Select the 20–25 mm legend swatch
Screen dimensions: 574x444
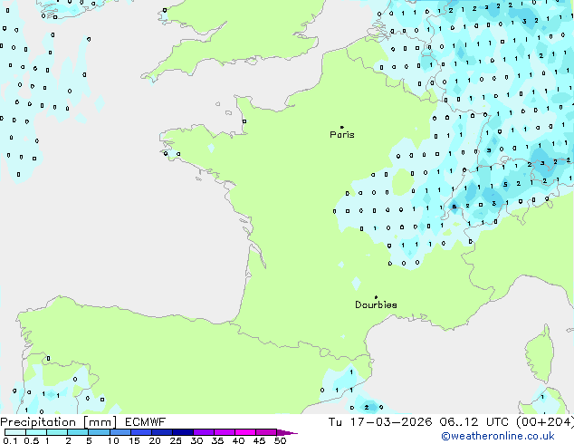point(161,432)
